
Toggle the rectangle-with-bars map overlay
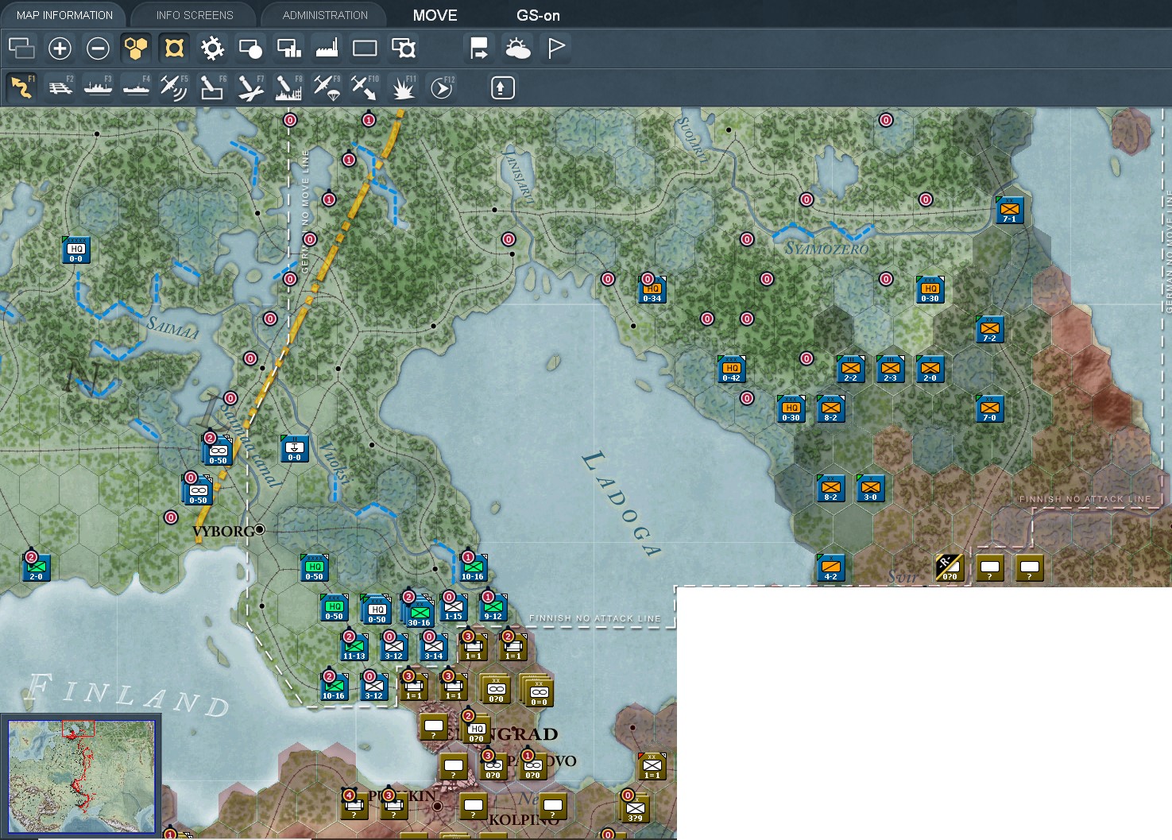pos(288,48)
